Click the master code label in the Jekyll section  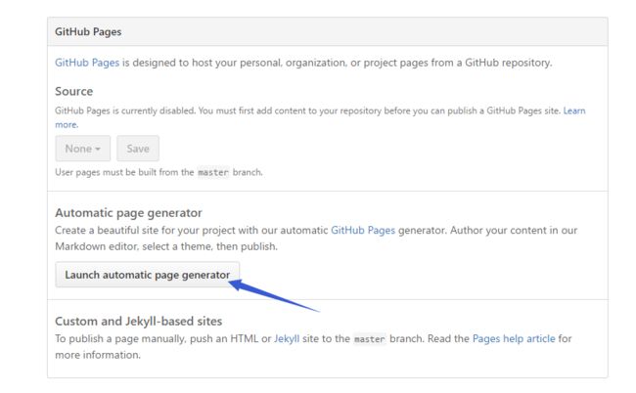point(369,338)
